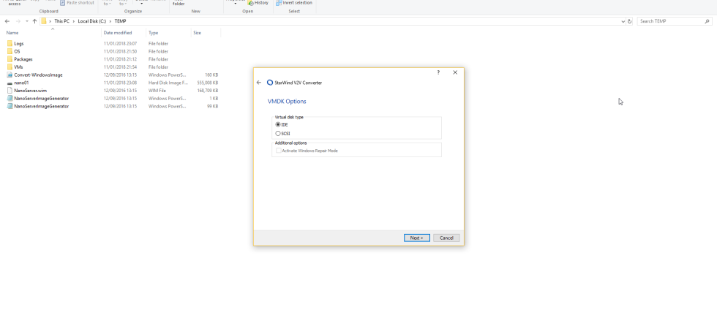Cancel the VMDK conversion wizard
This screenshot has width=717, height=329.
[x=446, y=238]
